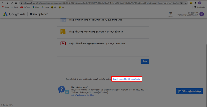The width and height of the screenshot is (207, 107).
Task: Start live chat with 'Trò chuyện trực tiếp'
Action: click(189, 91)
